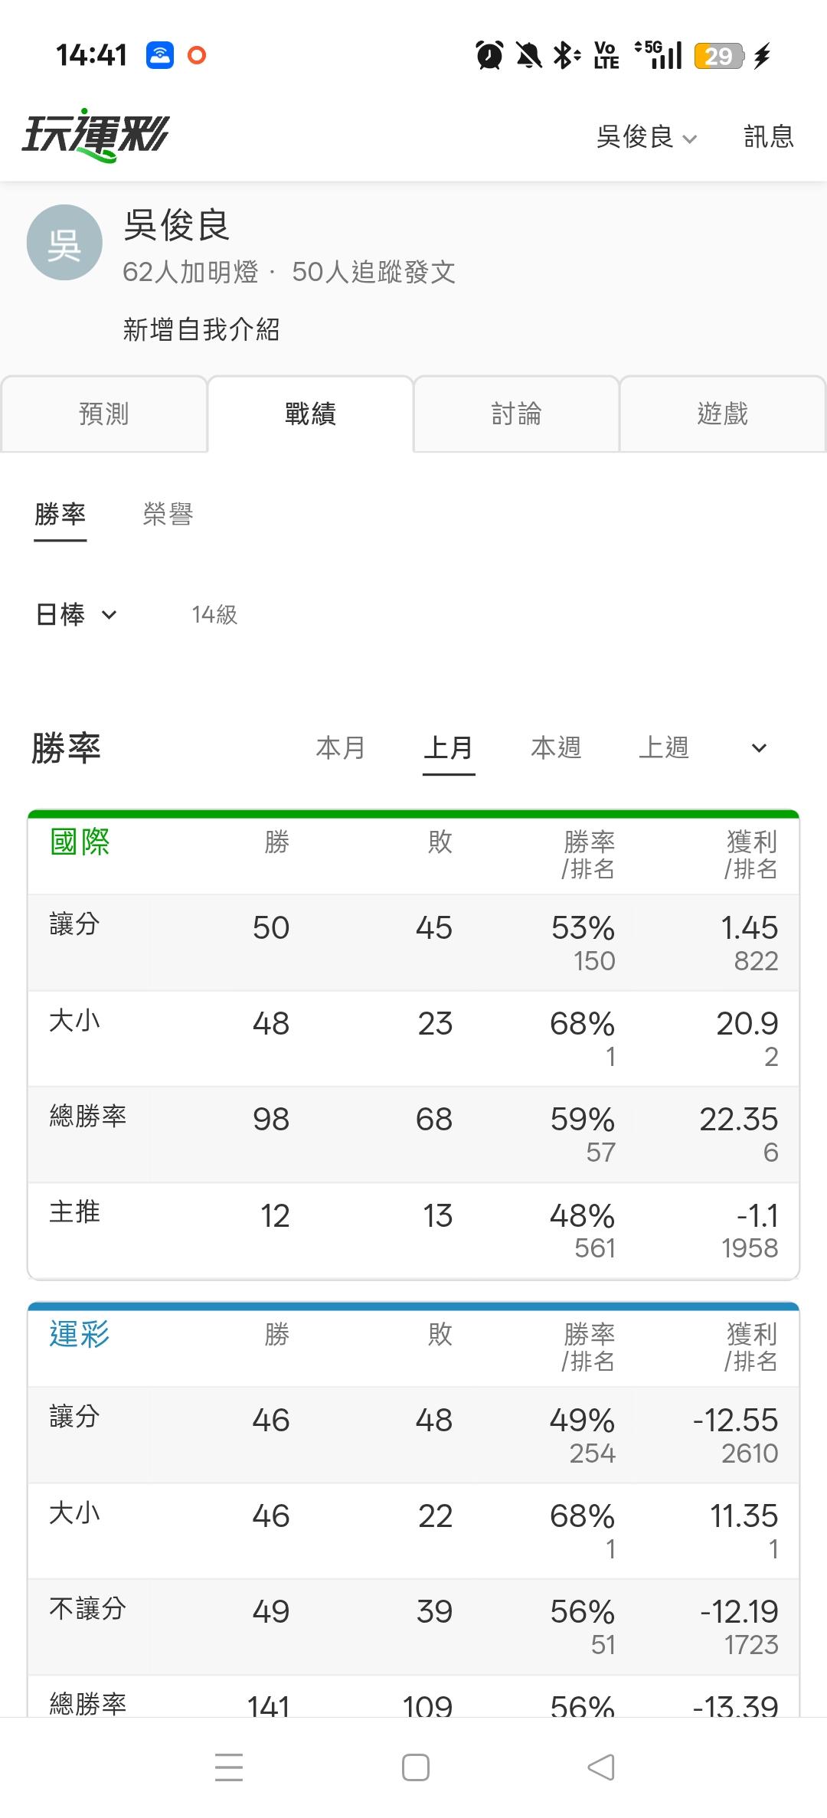The height and width of the screenshot is (1818, 827).
Task: Select 本週 win rate period
Action: pyautogui.click(x=556, y=747)
